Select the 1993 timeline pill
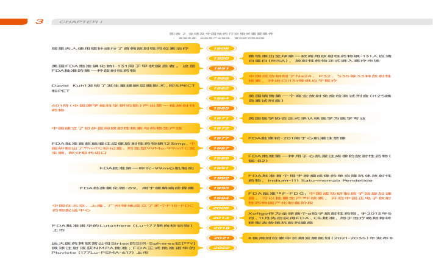The height and width of the screenshot is (277, 433). [x=221, y=188]
